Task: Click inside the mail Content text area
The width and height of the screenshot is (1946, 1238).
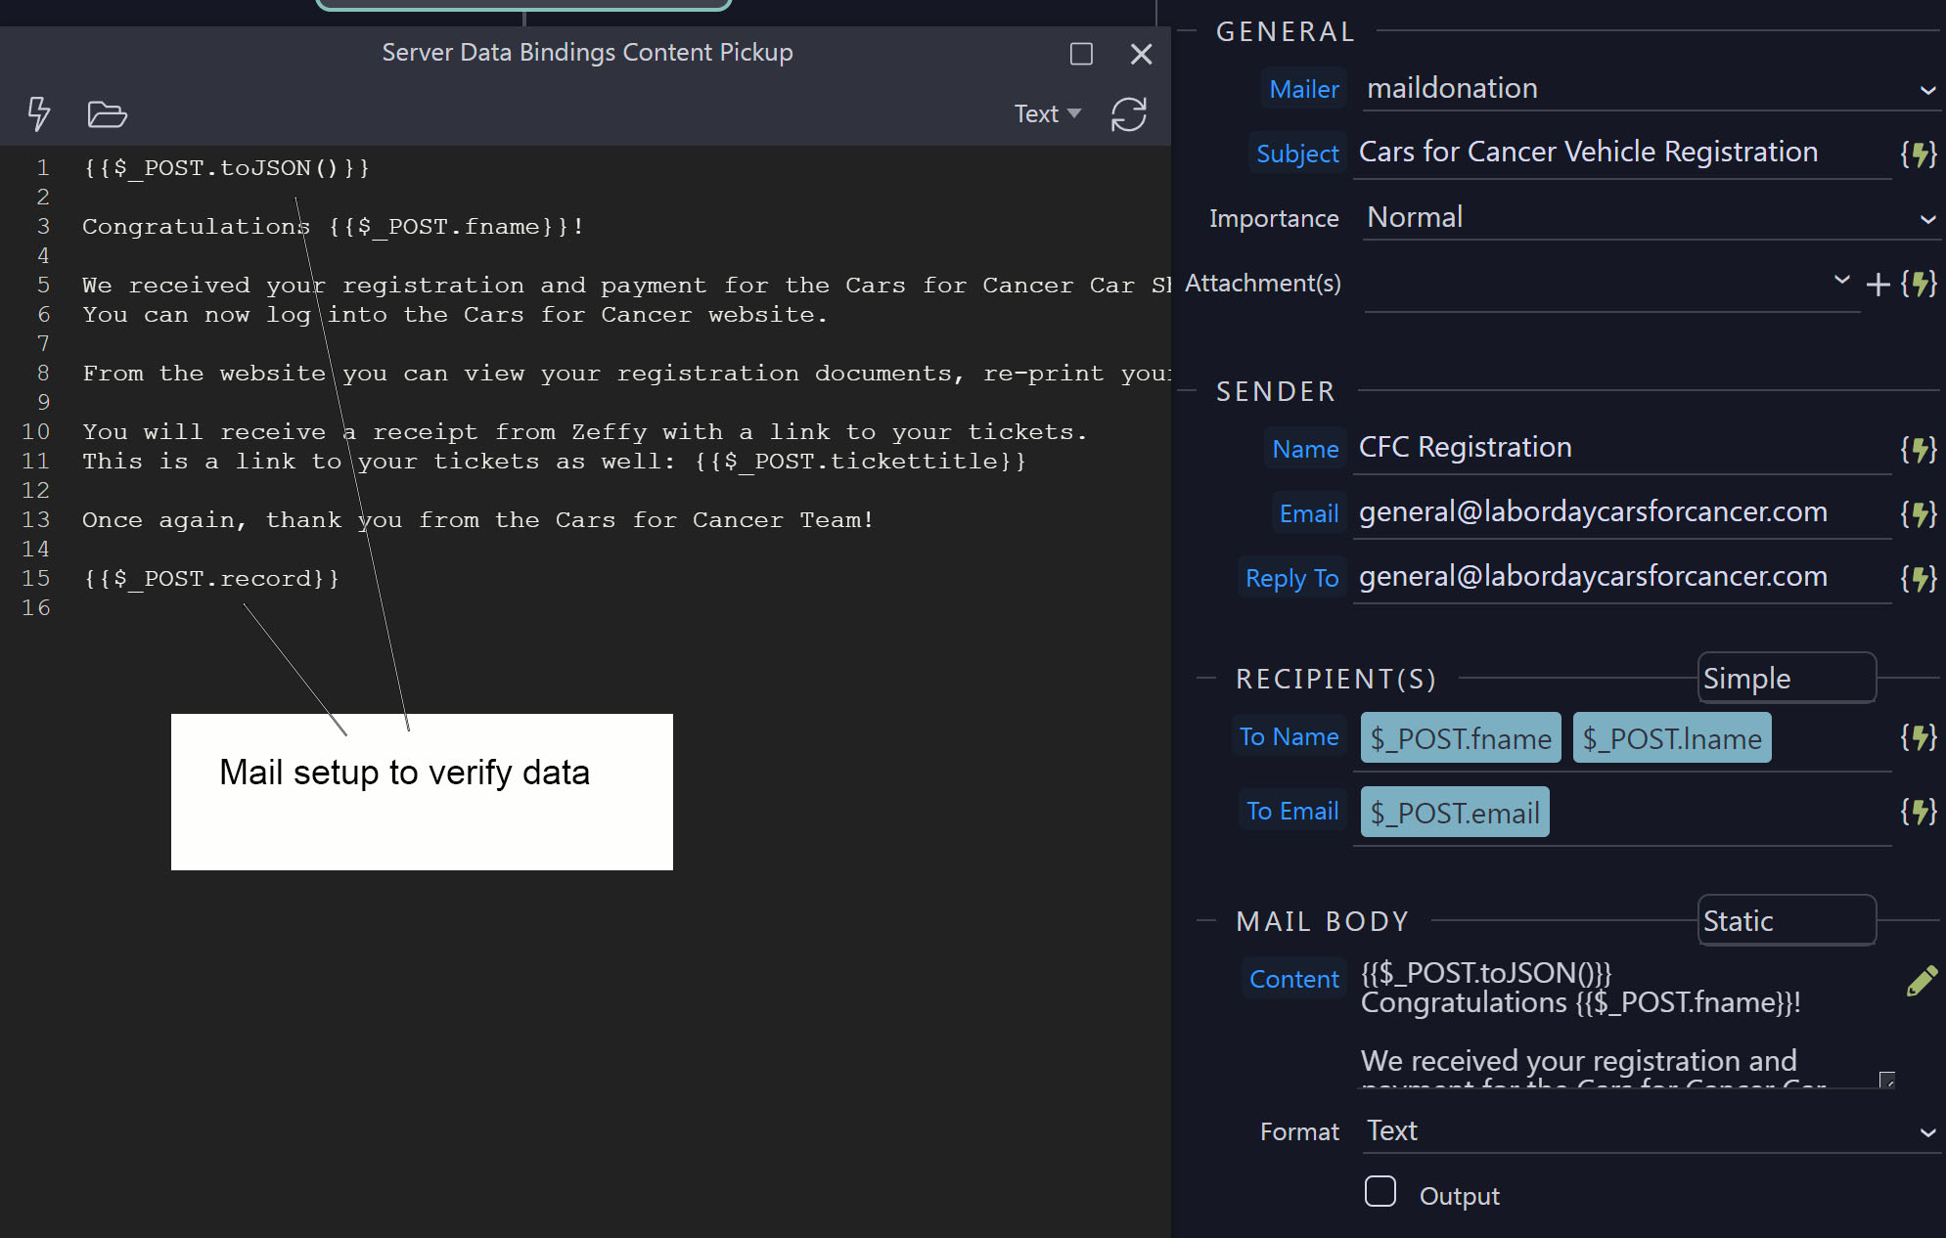Action: coord(1624,1022)
